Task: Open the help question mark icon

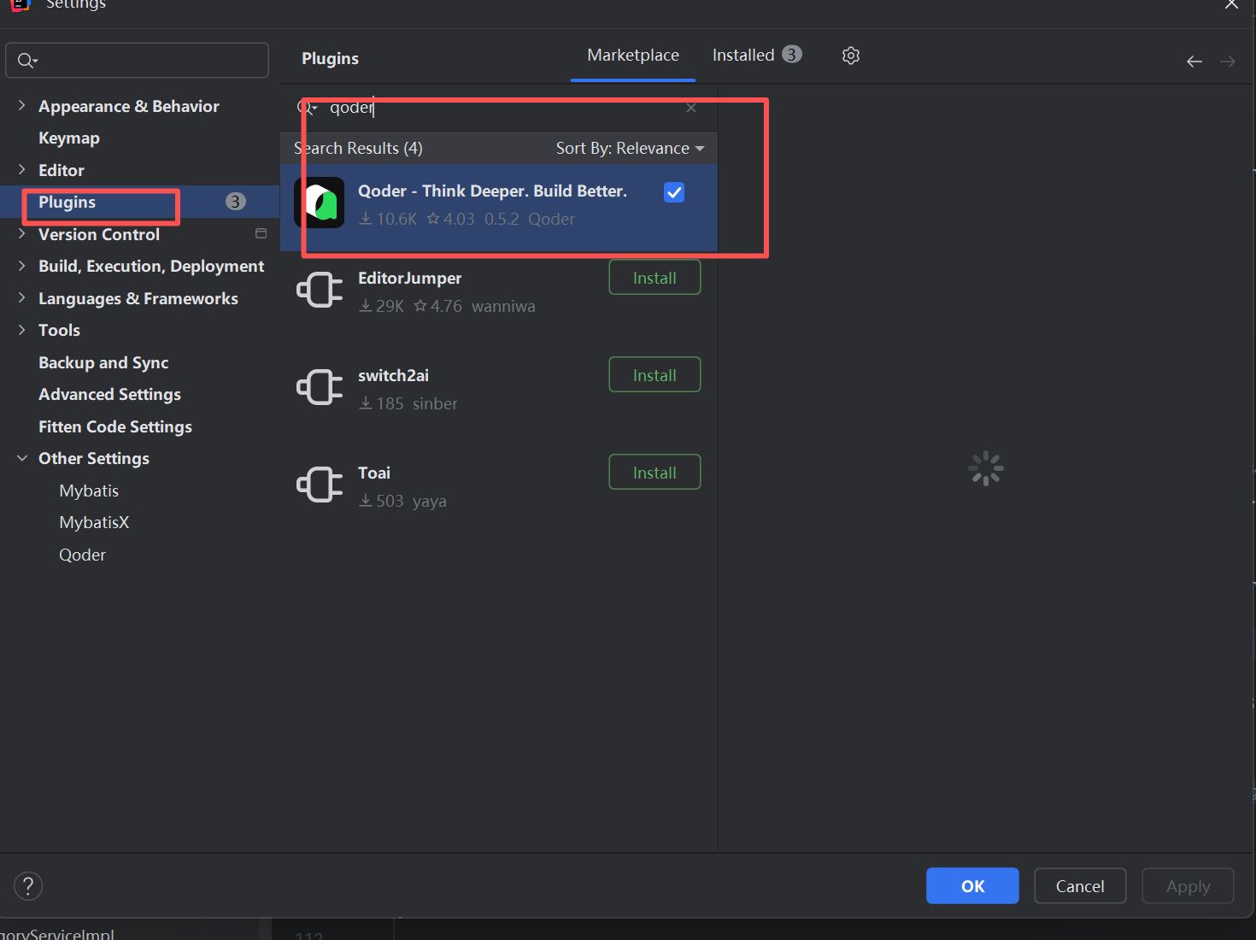Action: click(28, 886)
